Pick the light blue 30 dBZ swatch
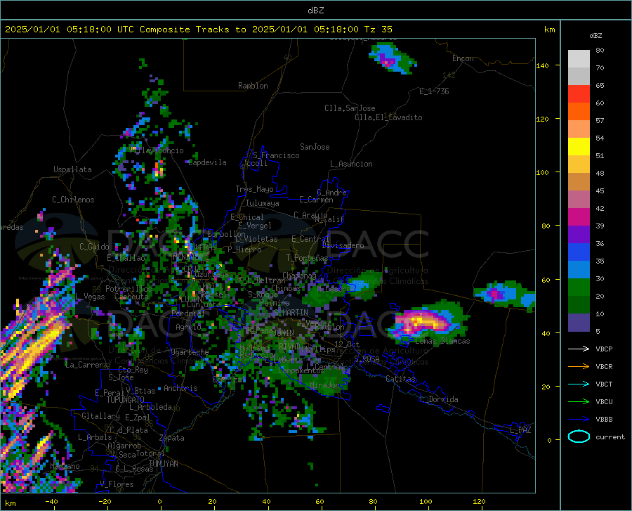This screenshot has width=632, height=511. click(579, 270)
